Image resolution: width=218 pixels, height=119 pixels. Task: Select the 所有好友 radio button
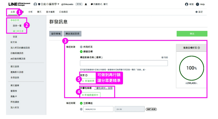pos(81,47)
